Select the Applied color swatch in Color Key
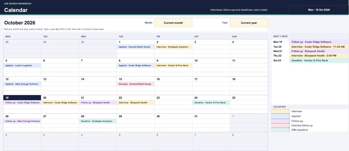The image size is (349, 151). point(280,116)
